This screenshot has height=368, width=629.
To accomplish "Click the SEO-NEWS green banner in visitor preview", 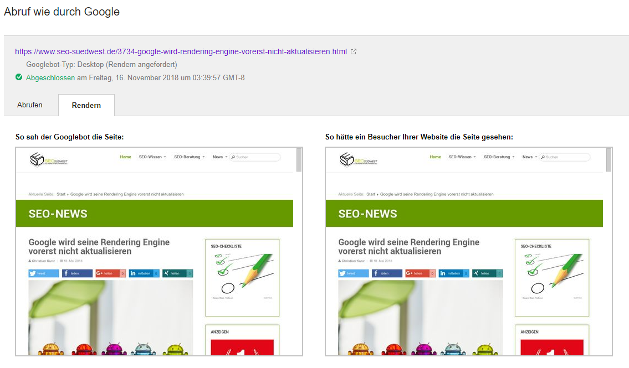I will (464, 214).
